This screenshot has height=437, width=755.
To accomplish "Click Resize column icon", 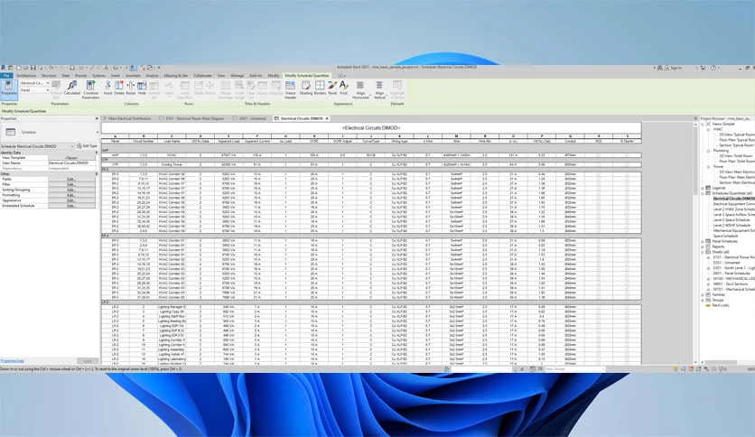I will [130, 88].
